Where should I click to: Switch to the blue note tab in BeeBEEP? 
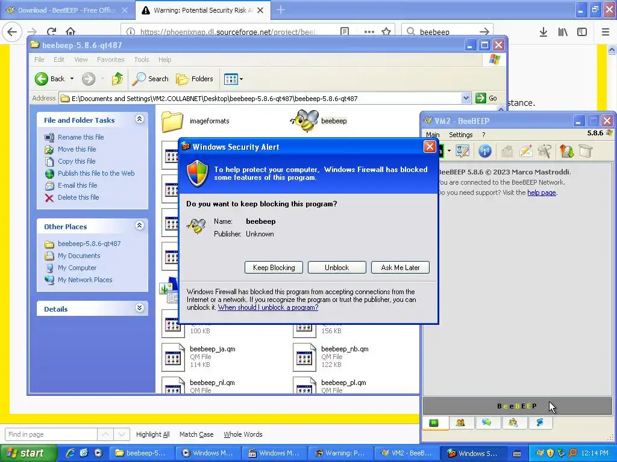coord(539,423)
